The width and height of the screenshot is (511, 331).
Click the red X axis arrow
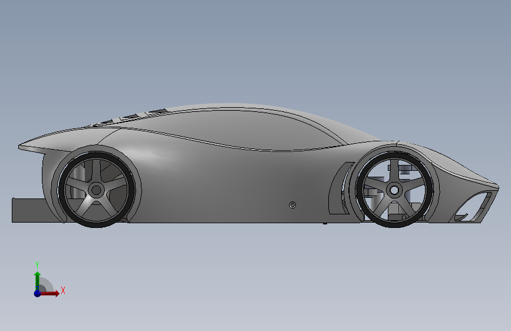(x=50, y=293)
